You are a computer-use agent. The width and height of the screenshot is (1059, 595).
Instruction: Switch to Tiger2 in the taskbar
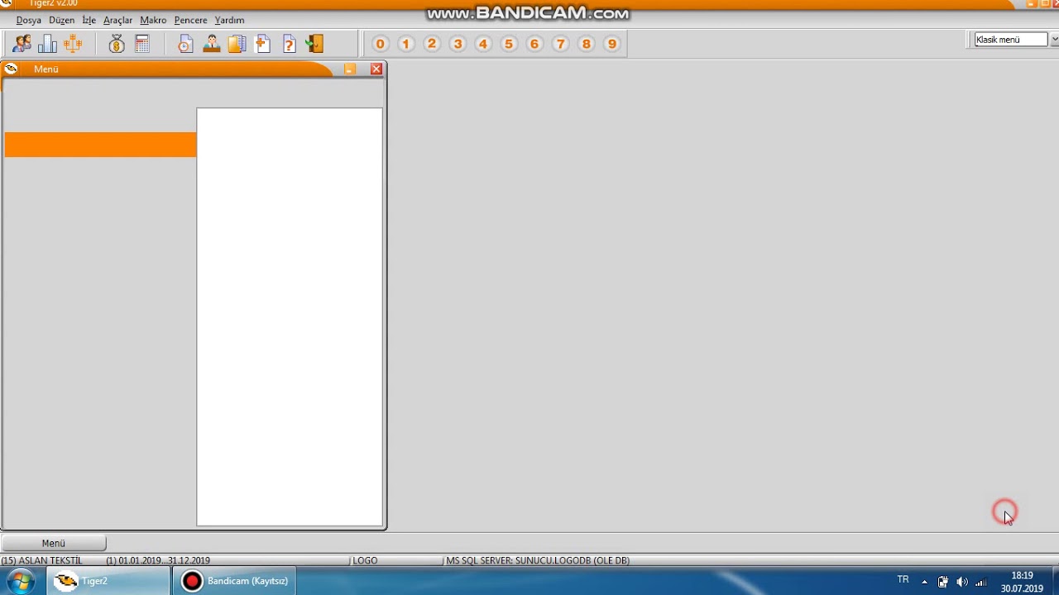tap(108, 581)
